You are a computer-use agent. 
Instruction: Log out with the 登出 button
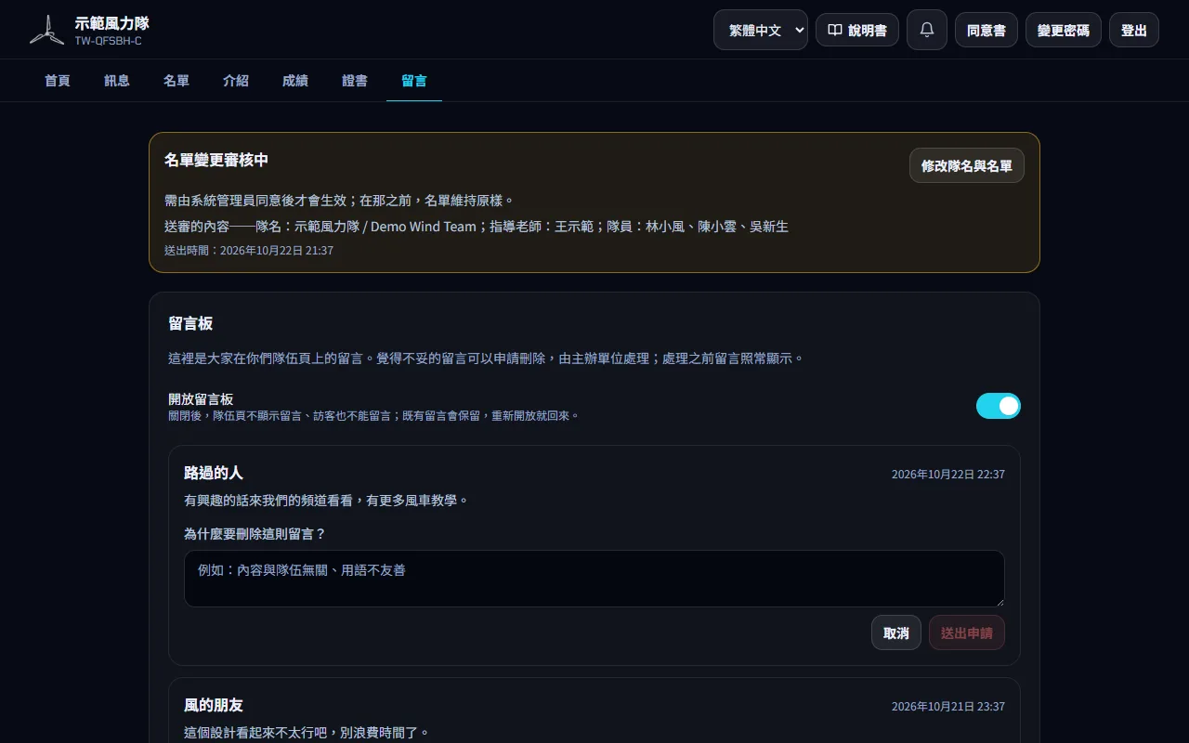coord(1134,30)
